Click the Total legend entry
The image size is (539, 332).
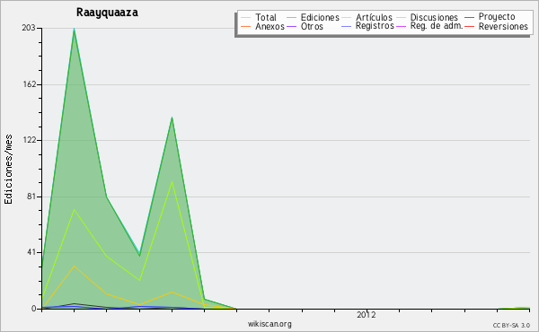click(259, 17)
